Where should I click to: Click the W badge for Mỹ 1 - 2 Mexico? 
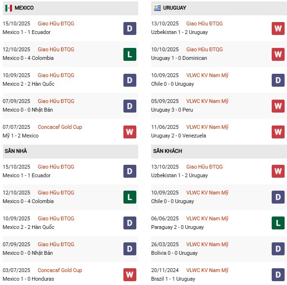click(x=130, y=132)
